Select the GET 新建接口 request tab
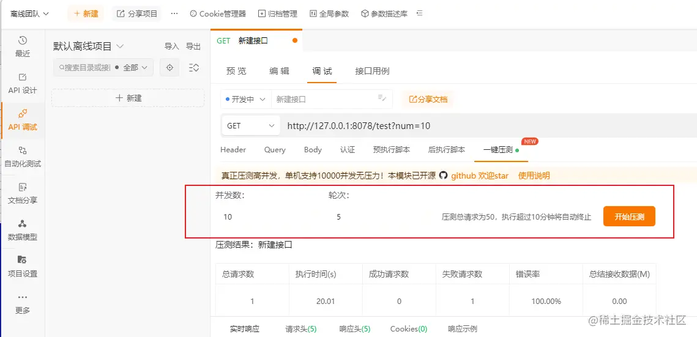The height and width of the screenshot is (337, 697). (x=257, y=40)
